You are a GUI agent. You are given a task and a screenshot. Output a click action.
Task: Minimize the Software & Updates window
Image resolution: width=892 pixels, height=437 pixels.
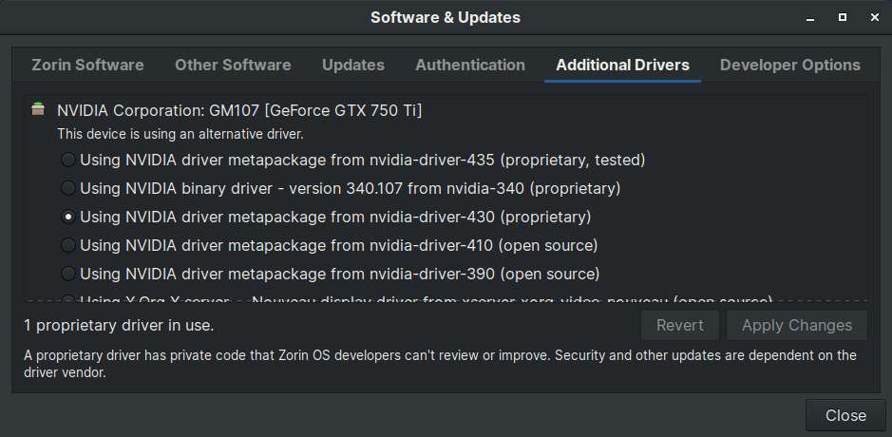[810, 18]
